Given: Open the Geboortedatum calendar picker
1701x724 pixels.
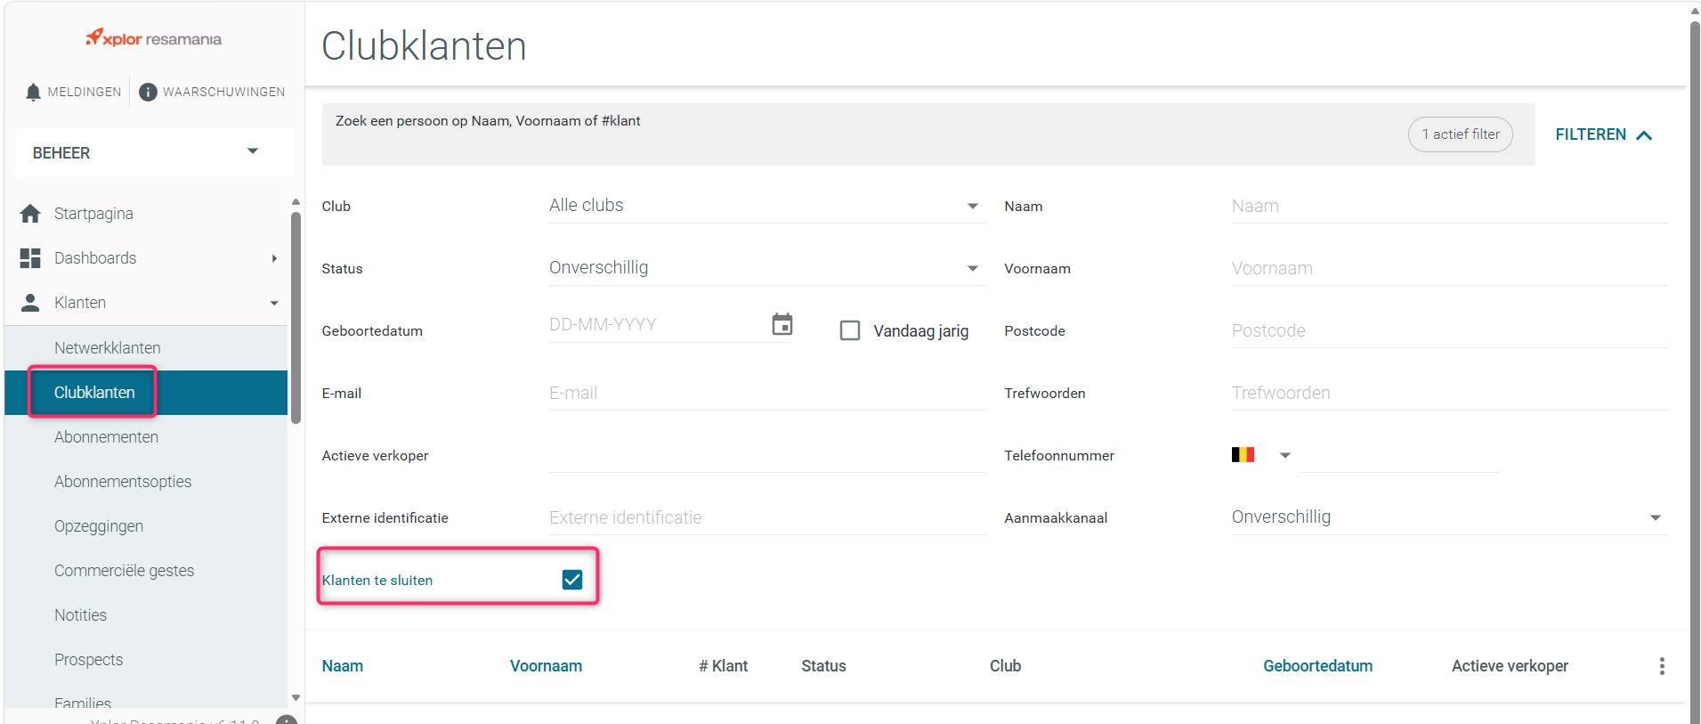Looking at the screenshot, I should (782, 324).
